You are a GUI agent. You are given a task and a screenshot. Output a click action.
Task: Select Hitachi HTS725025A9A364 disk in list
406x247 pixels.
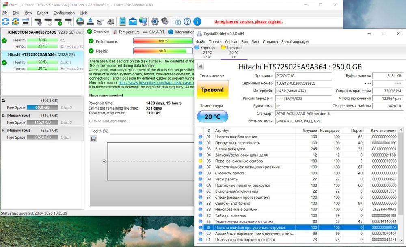[42, 62]
